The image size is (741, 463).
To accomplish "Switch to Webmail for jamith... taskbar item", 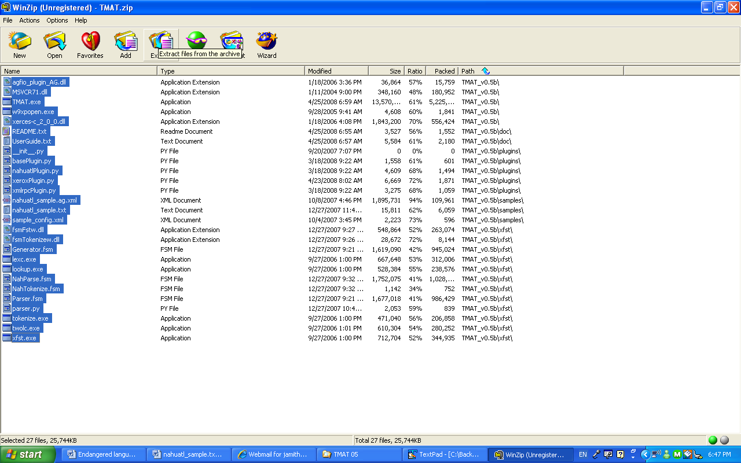I will coord(274,454).
